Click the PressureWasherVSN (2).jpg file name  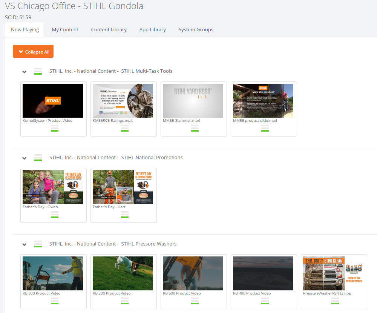tap(327, 293)
